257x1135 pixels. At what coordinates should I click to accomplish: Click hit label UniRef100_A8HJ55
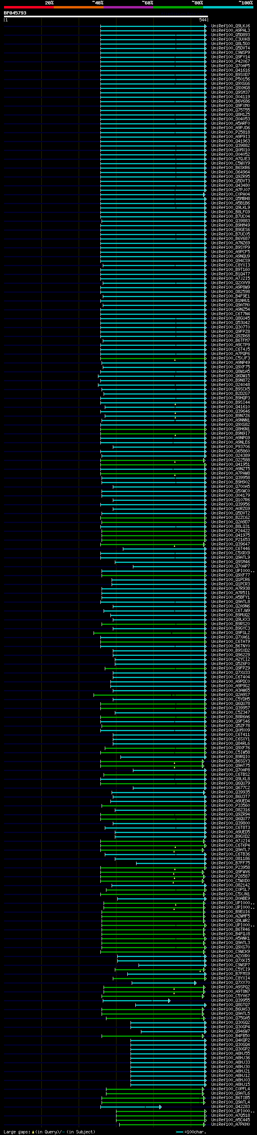[230, 1053]
